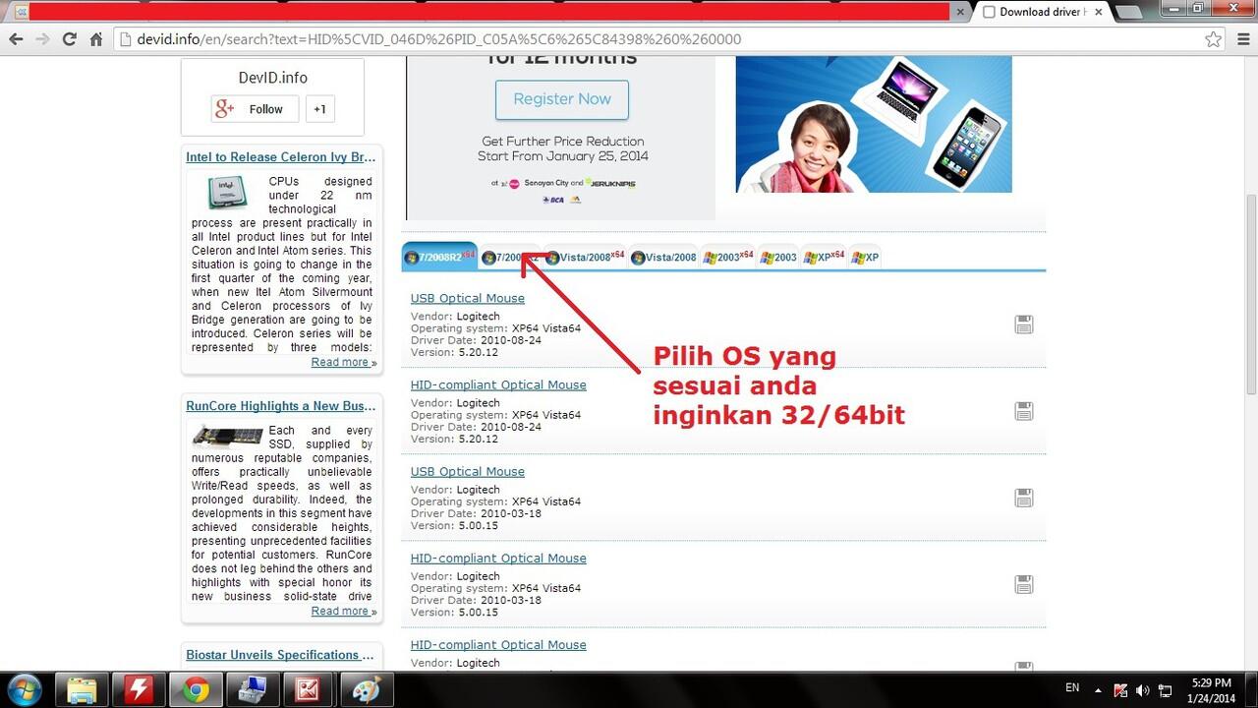Viewport: 1258px width, 708px height.
Task: Open Windows Explorer from the taskbar
Action: coord(83,688)
